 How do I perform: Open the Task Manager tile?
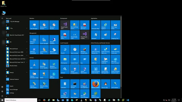tap(34, 25)
